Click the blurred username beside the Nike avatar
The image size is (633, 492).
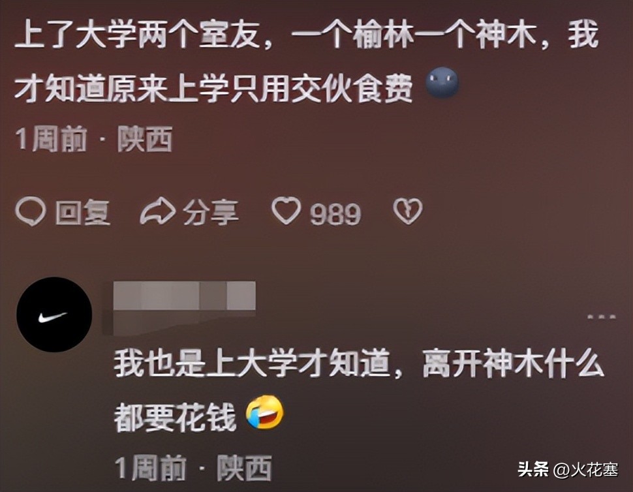[185, 296]
